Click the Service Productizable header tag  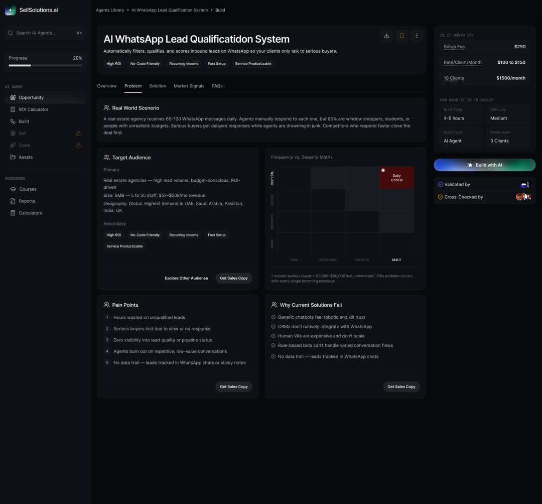tap(253, 64)
